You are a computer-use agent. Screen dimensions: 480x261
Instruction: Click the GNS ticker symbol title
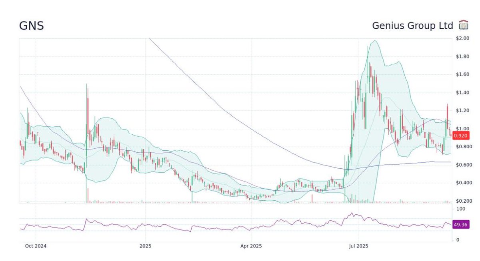pos(32,26)
